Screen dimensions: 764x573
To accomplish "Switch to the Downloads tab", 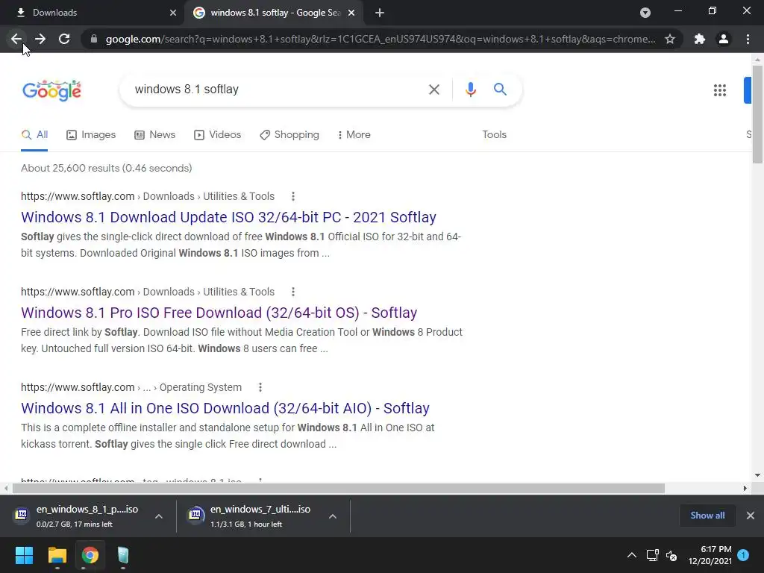I will pos(93,13).
